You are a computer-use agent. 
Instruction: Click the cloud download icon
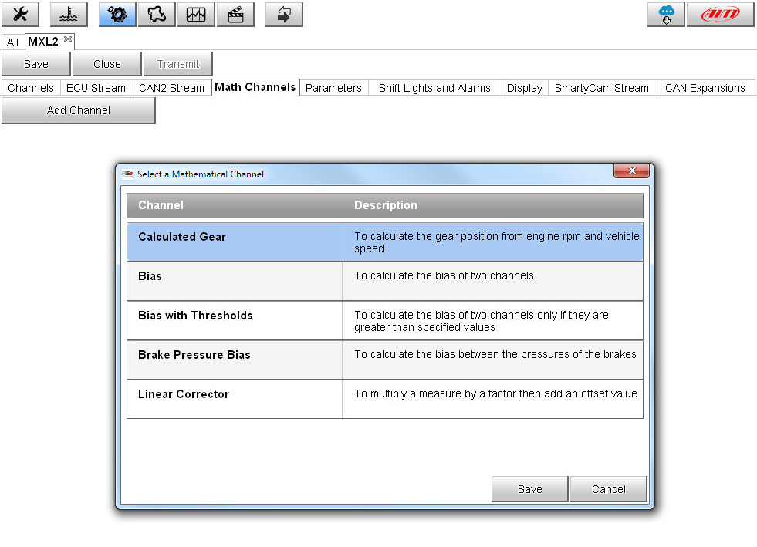[666, 15]
